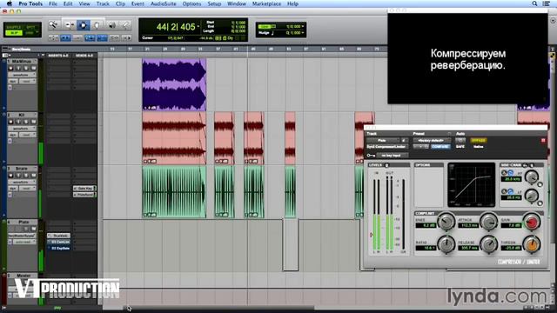Screen dimensions: 557x313
Task: Enable SLIP edit mode
Action: (14, 33)
